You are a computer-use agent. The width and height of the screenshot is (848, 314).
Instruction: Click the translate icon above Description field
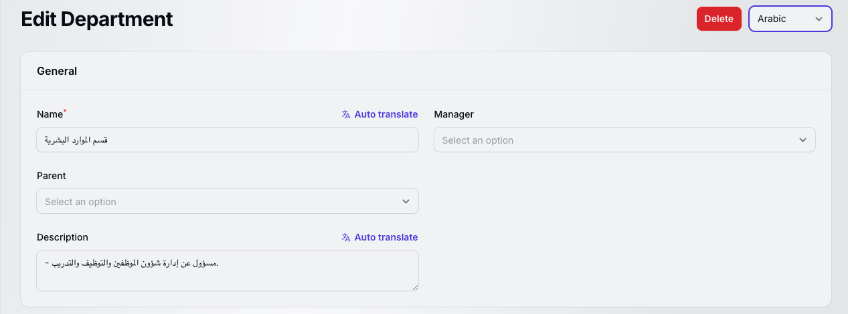coord(346,237)
